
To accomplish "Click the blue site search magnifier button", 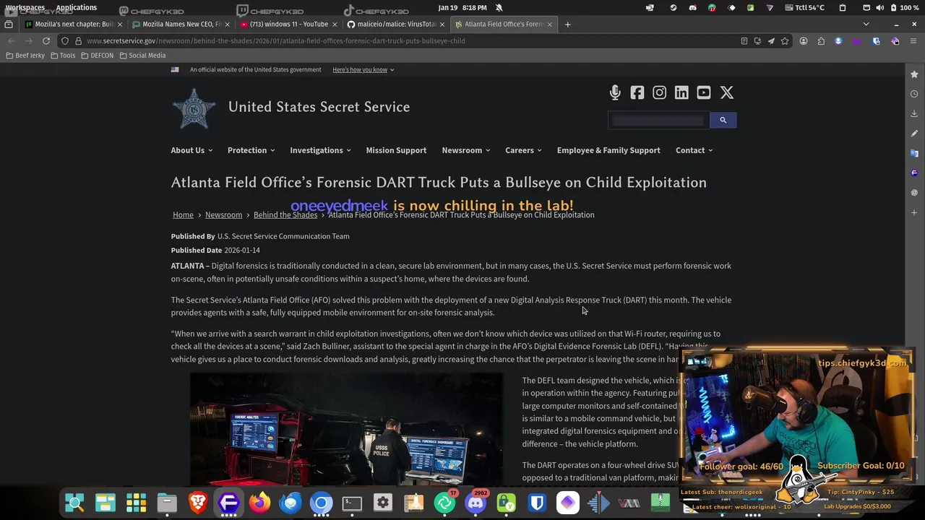I will 723,120.
